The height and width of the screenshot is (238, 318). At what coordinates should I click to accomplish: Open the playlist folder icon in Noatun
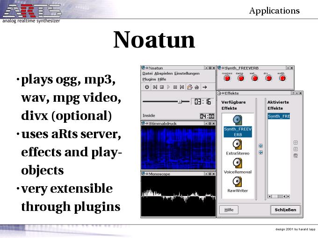(x=190, y=87)
